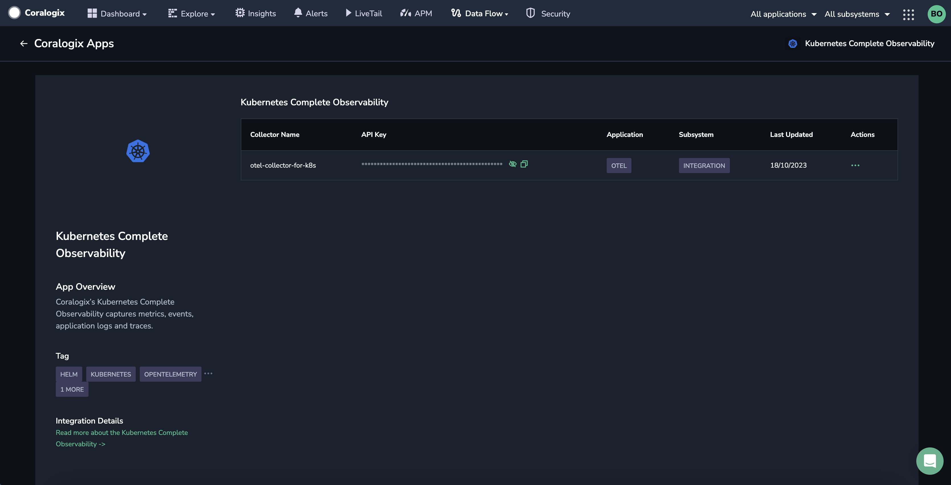Screen dimensions: 951x485
Task: Open LiveTail
Action: (x=364, y=13)
